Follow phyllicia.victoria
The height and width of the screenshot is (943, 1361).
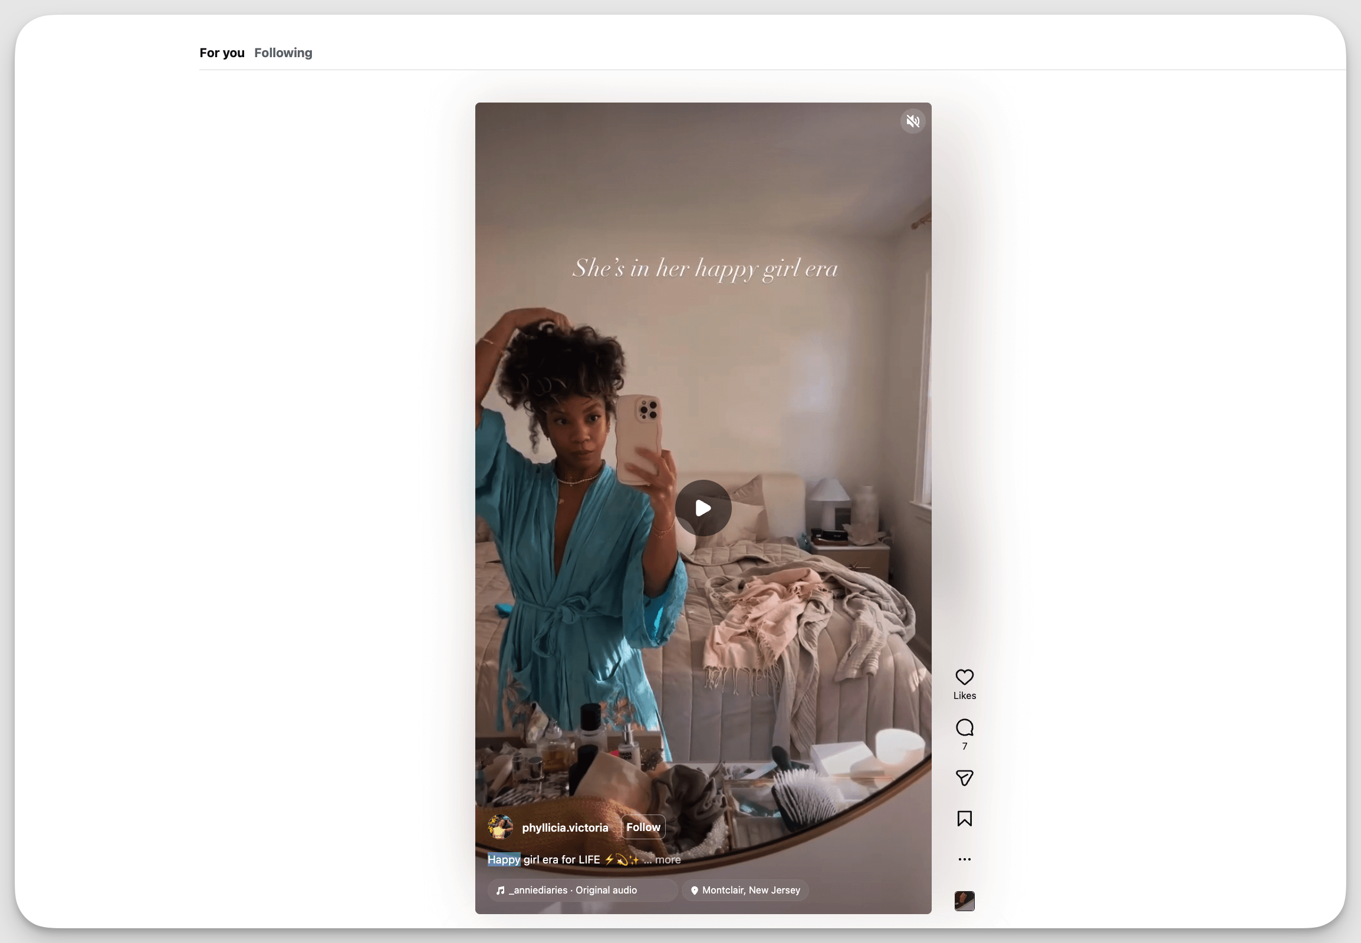point(643,827)
